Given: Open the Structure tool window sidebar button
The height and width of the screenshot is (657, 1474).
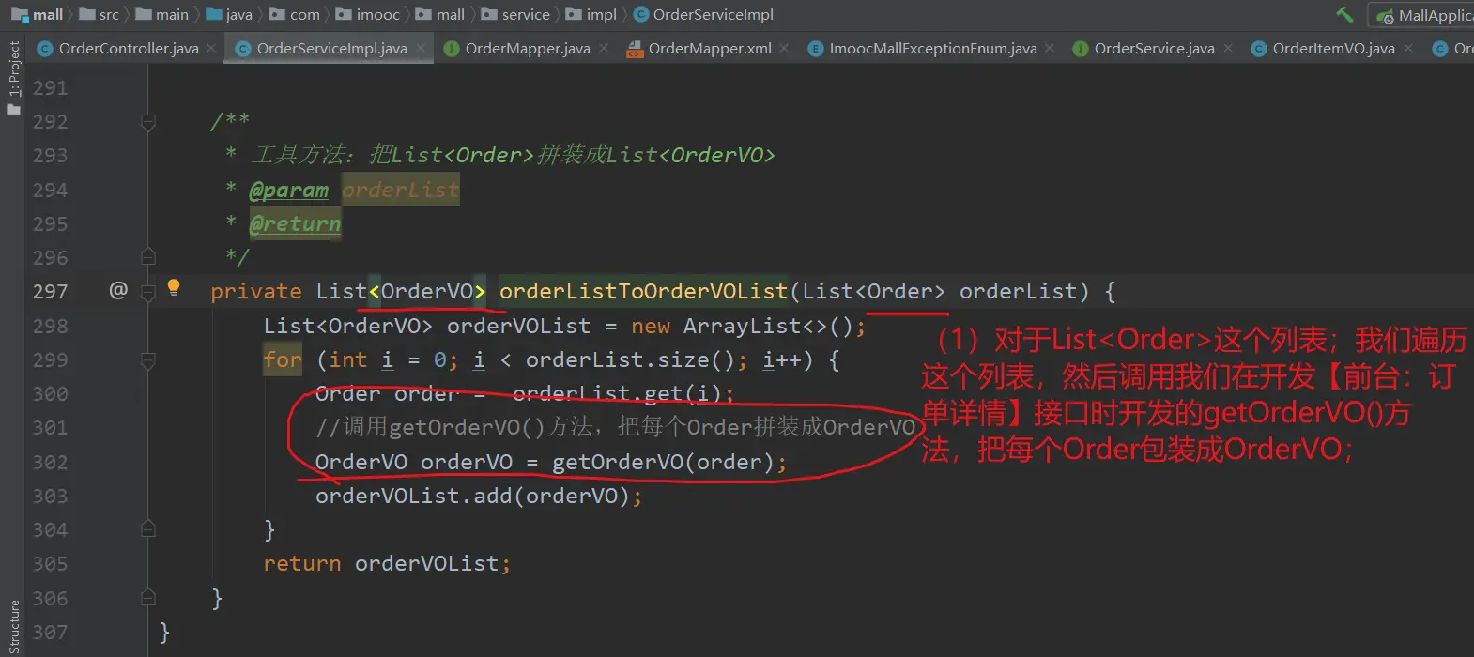Looking at the screenshot, I should pyautogui.click(x=13, y=627).
